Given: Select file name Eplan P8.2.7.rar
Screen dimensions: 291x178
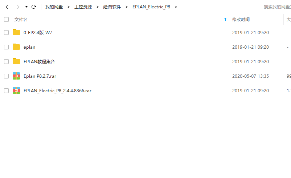Looking at the screenshot, I should click(x=40, y=76).
